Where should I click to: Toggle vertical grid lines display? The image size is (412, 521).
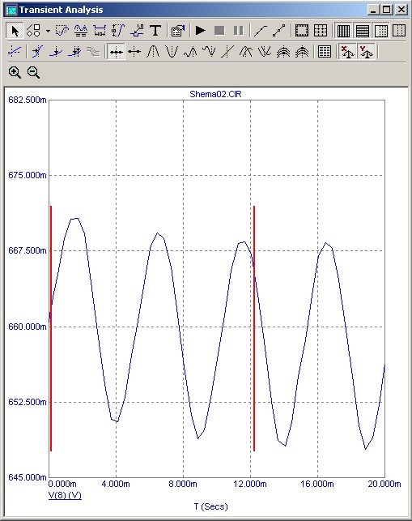pos(343,31)
